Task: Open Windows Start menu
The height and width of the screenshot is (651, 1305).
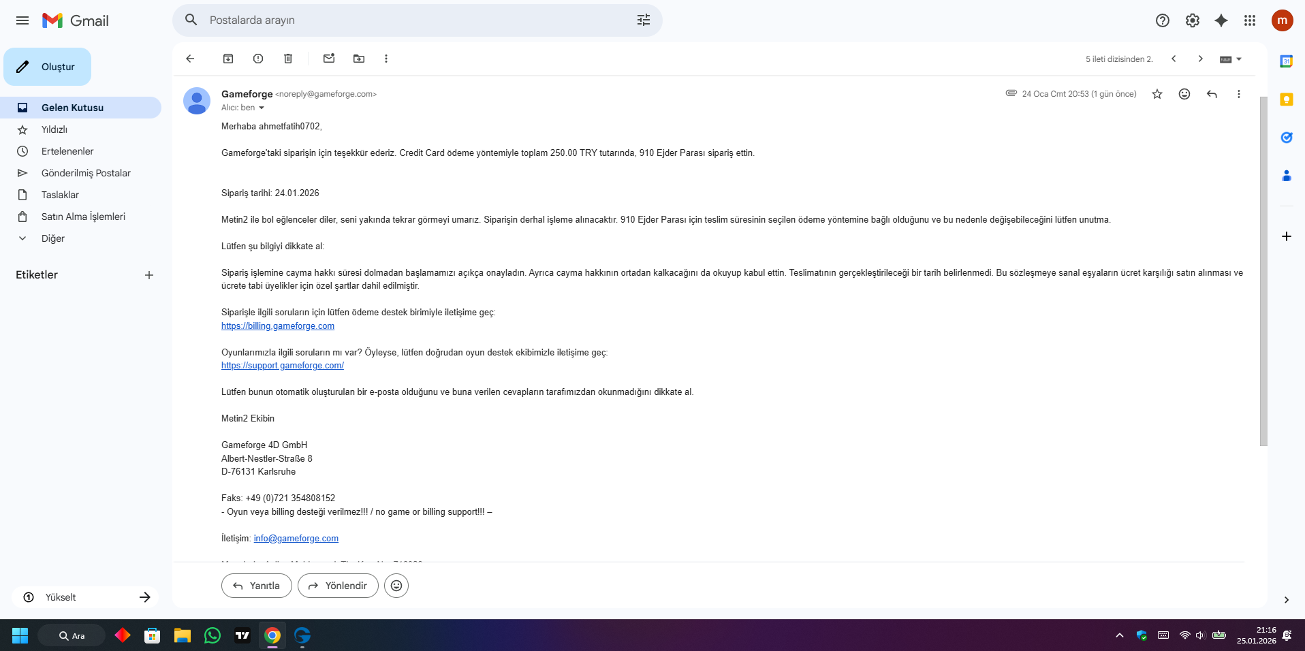Action: coord(20,635)
